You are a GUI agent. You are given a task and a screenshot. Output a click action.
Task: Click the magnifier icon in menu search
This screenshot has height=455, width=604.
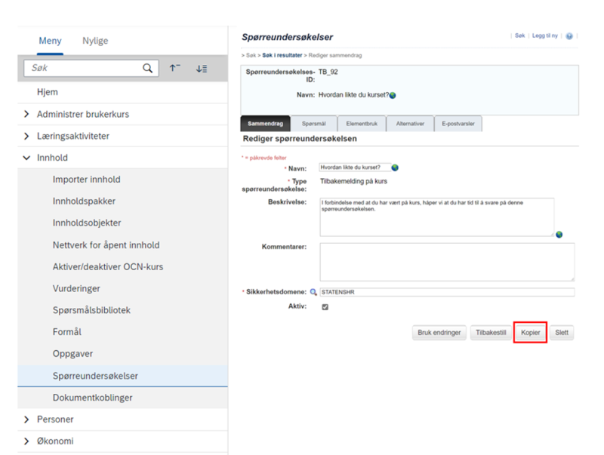[147, 68]
